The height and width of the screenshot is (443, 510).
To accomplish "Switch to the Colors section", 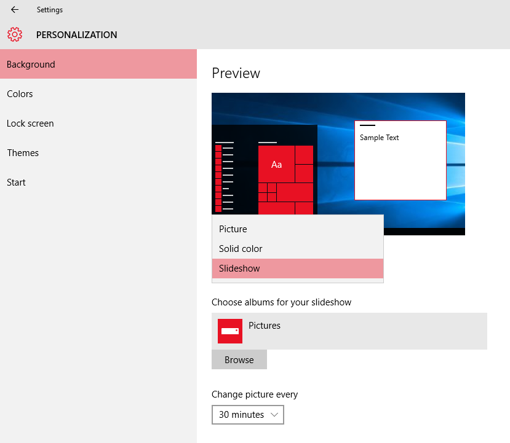I will pyautogui.click(x=20, y=94).
